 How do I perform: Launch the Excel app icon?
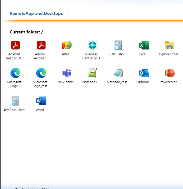pos(144,45)
